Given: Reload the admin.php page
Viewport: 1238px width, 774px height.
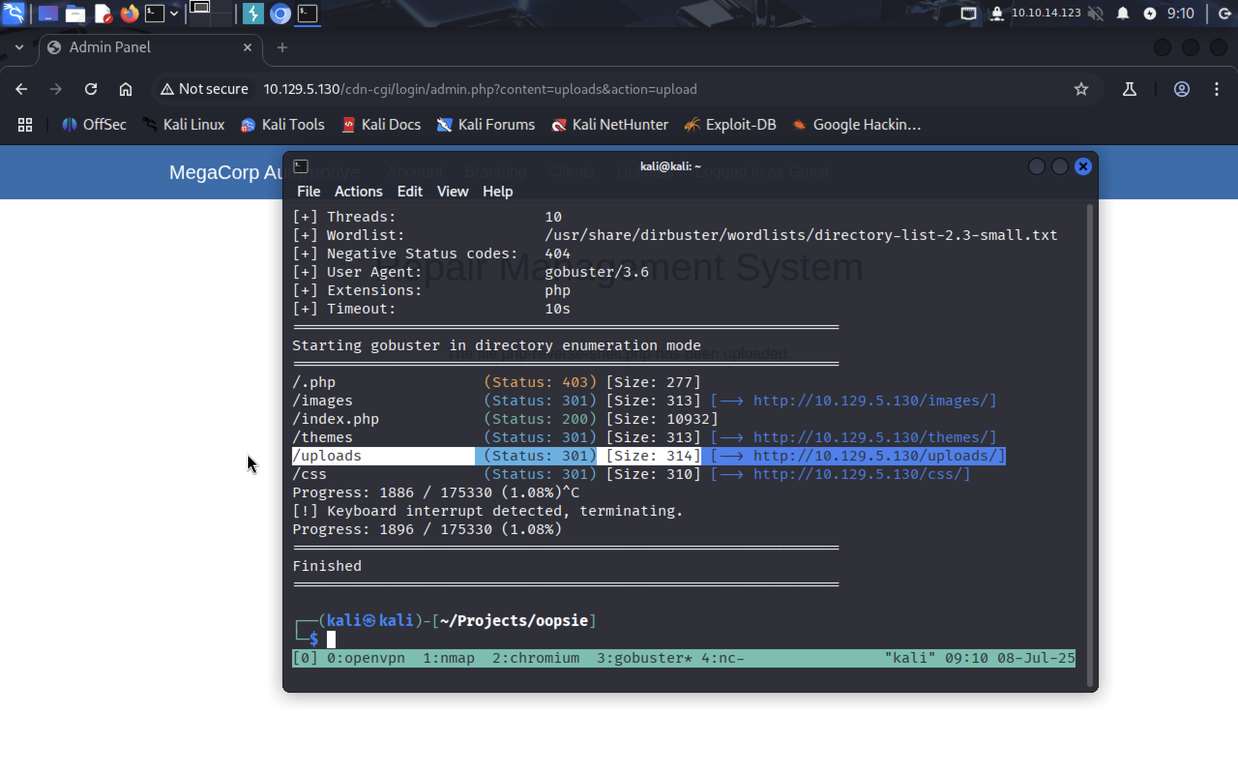Looking at the screenshot, I should (90, 89).
